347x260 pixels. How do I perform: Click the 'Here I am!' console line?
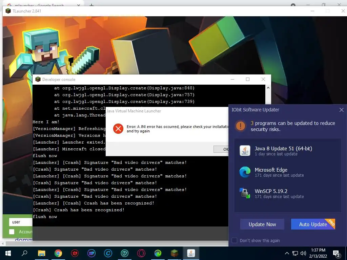46,122
